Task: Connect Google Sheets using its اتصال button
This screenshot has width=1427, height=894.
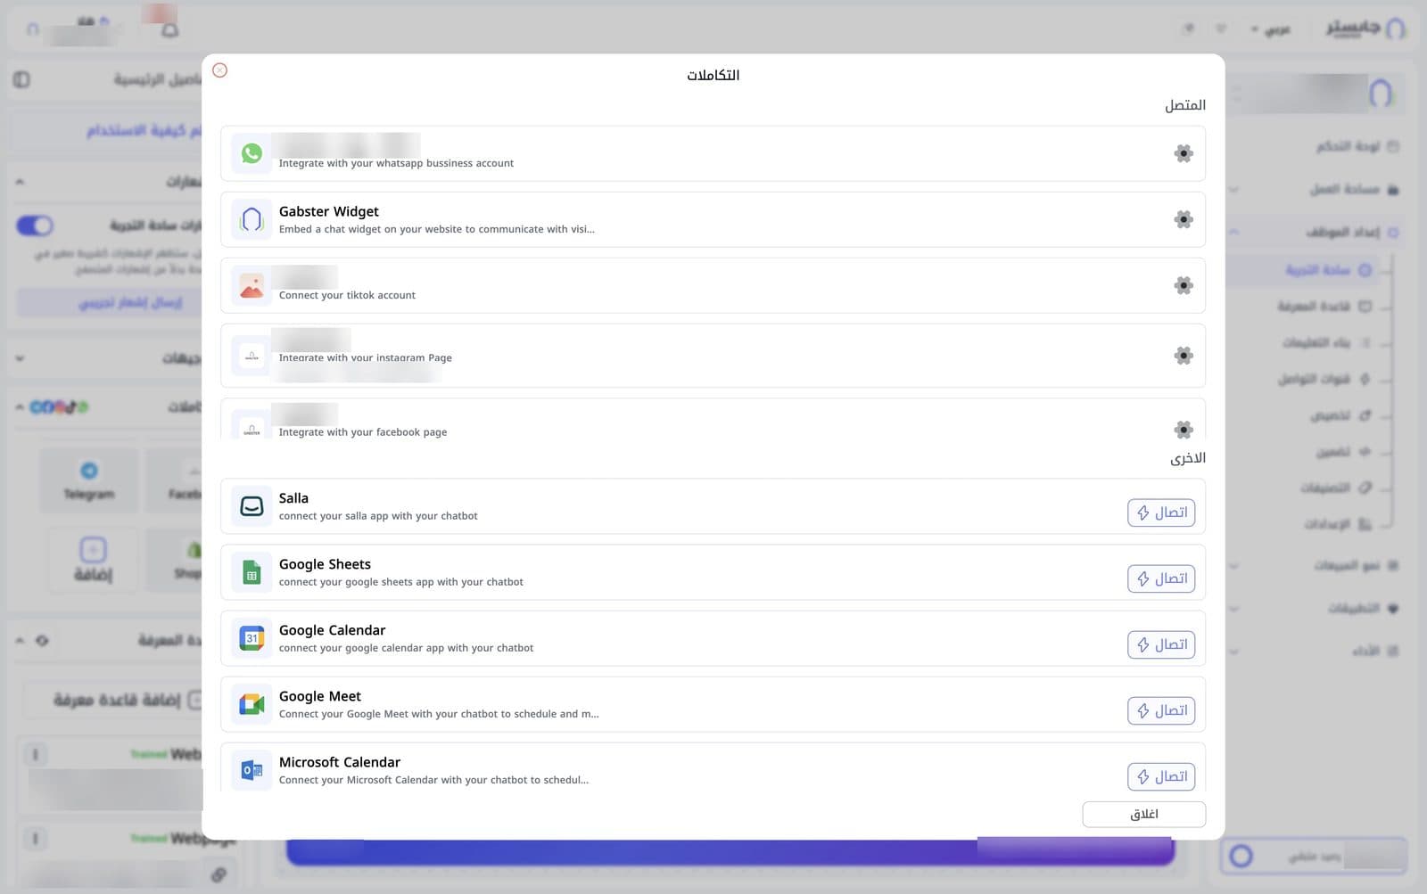Action: coord(1161,578)
